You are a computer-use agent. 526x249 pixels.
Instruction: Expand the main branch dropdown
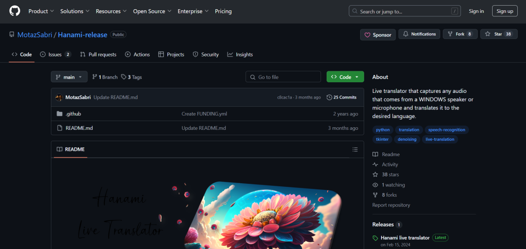click(69, 77)
